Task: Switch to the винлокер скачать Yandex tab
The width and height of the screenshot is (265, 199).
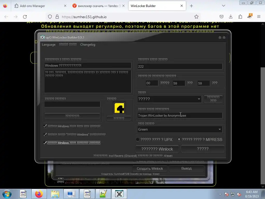Action: pos(99,6)
